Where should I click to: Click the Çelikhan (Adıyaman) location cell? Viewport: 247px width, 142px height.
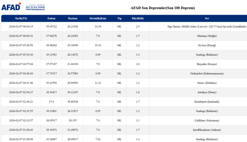[207, 120]
